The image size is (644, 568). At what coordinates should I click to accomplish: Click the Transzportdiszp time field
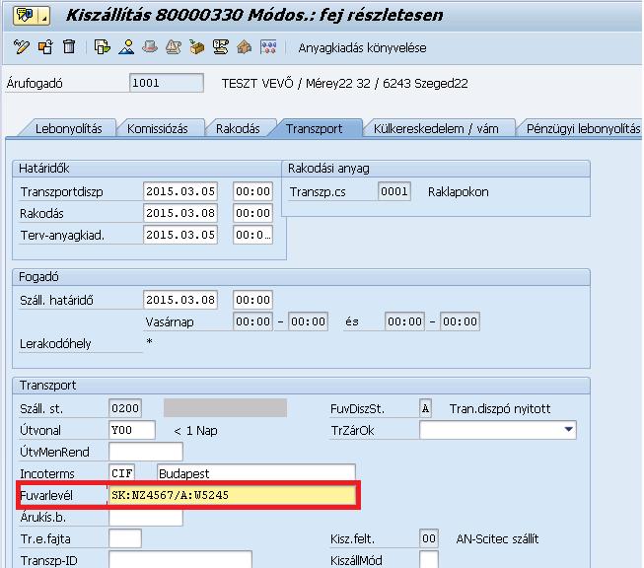tap(252, 191)
